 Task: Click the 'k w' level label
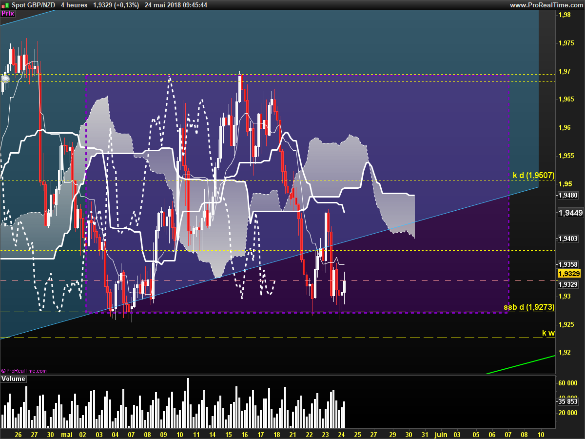[x=548, y=333]
